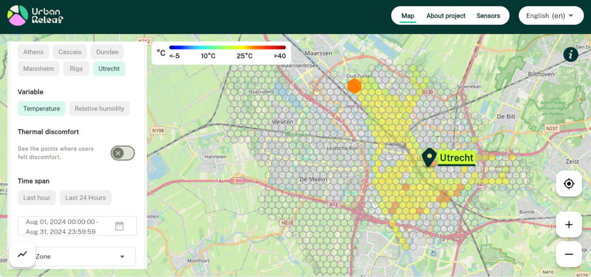Viewport: 591px width, 277px height.
Task: Center map on my location
Action: point(568,184)
